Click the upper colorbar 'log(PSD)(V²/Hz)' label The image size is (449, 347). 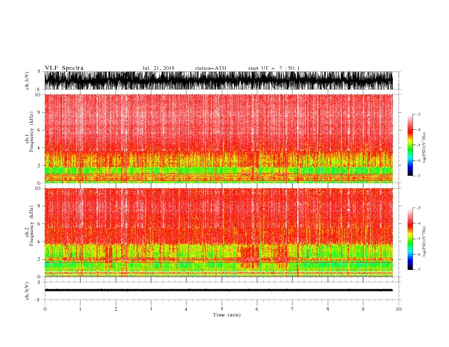425,148
